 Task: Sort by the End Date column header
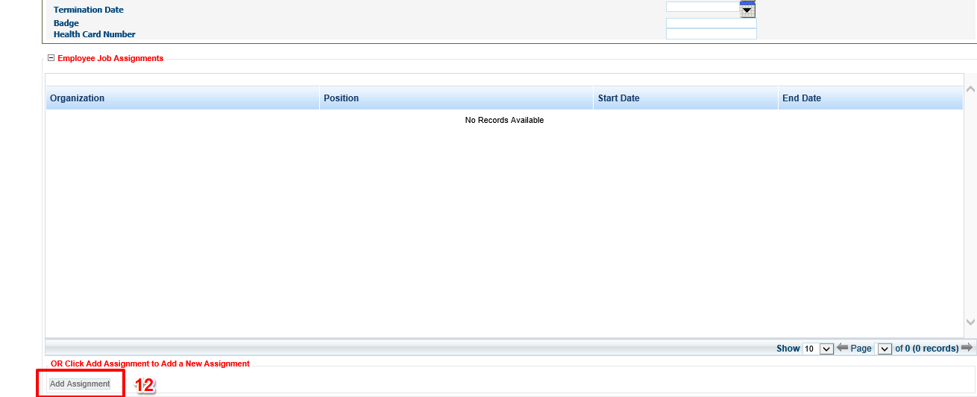801,98
